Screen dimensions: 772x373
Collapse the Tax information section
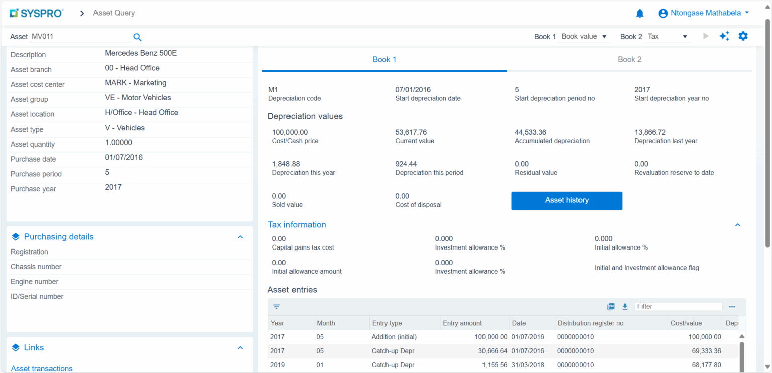click(737, 225)
